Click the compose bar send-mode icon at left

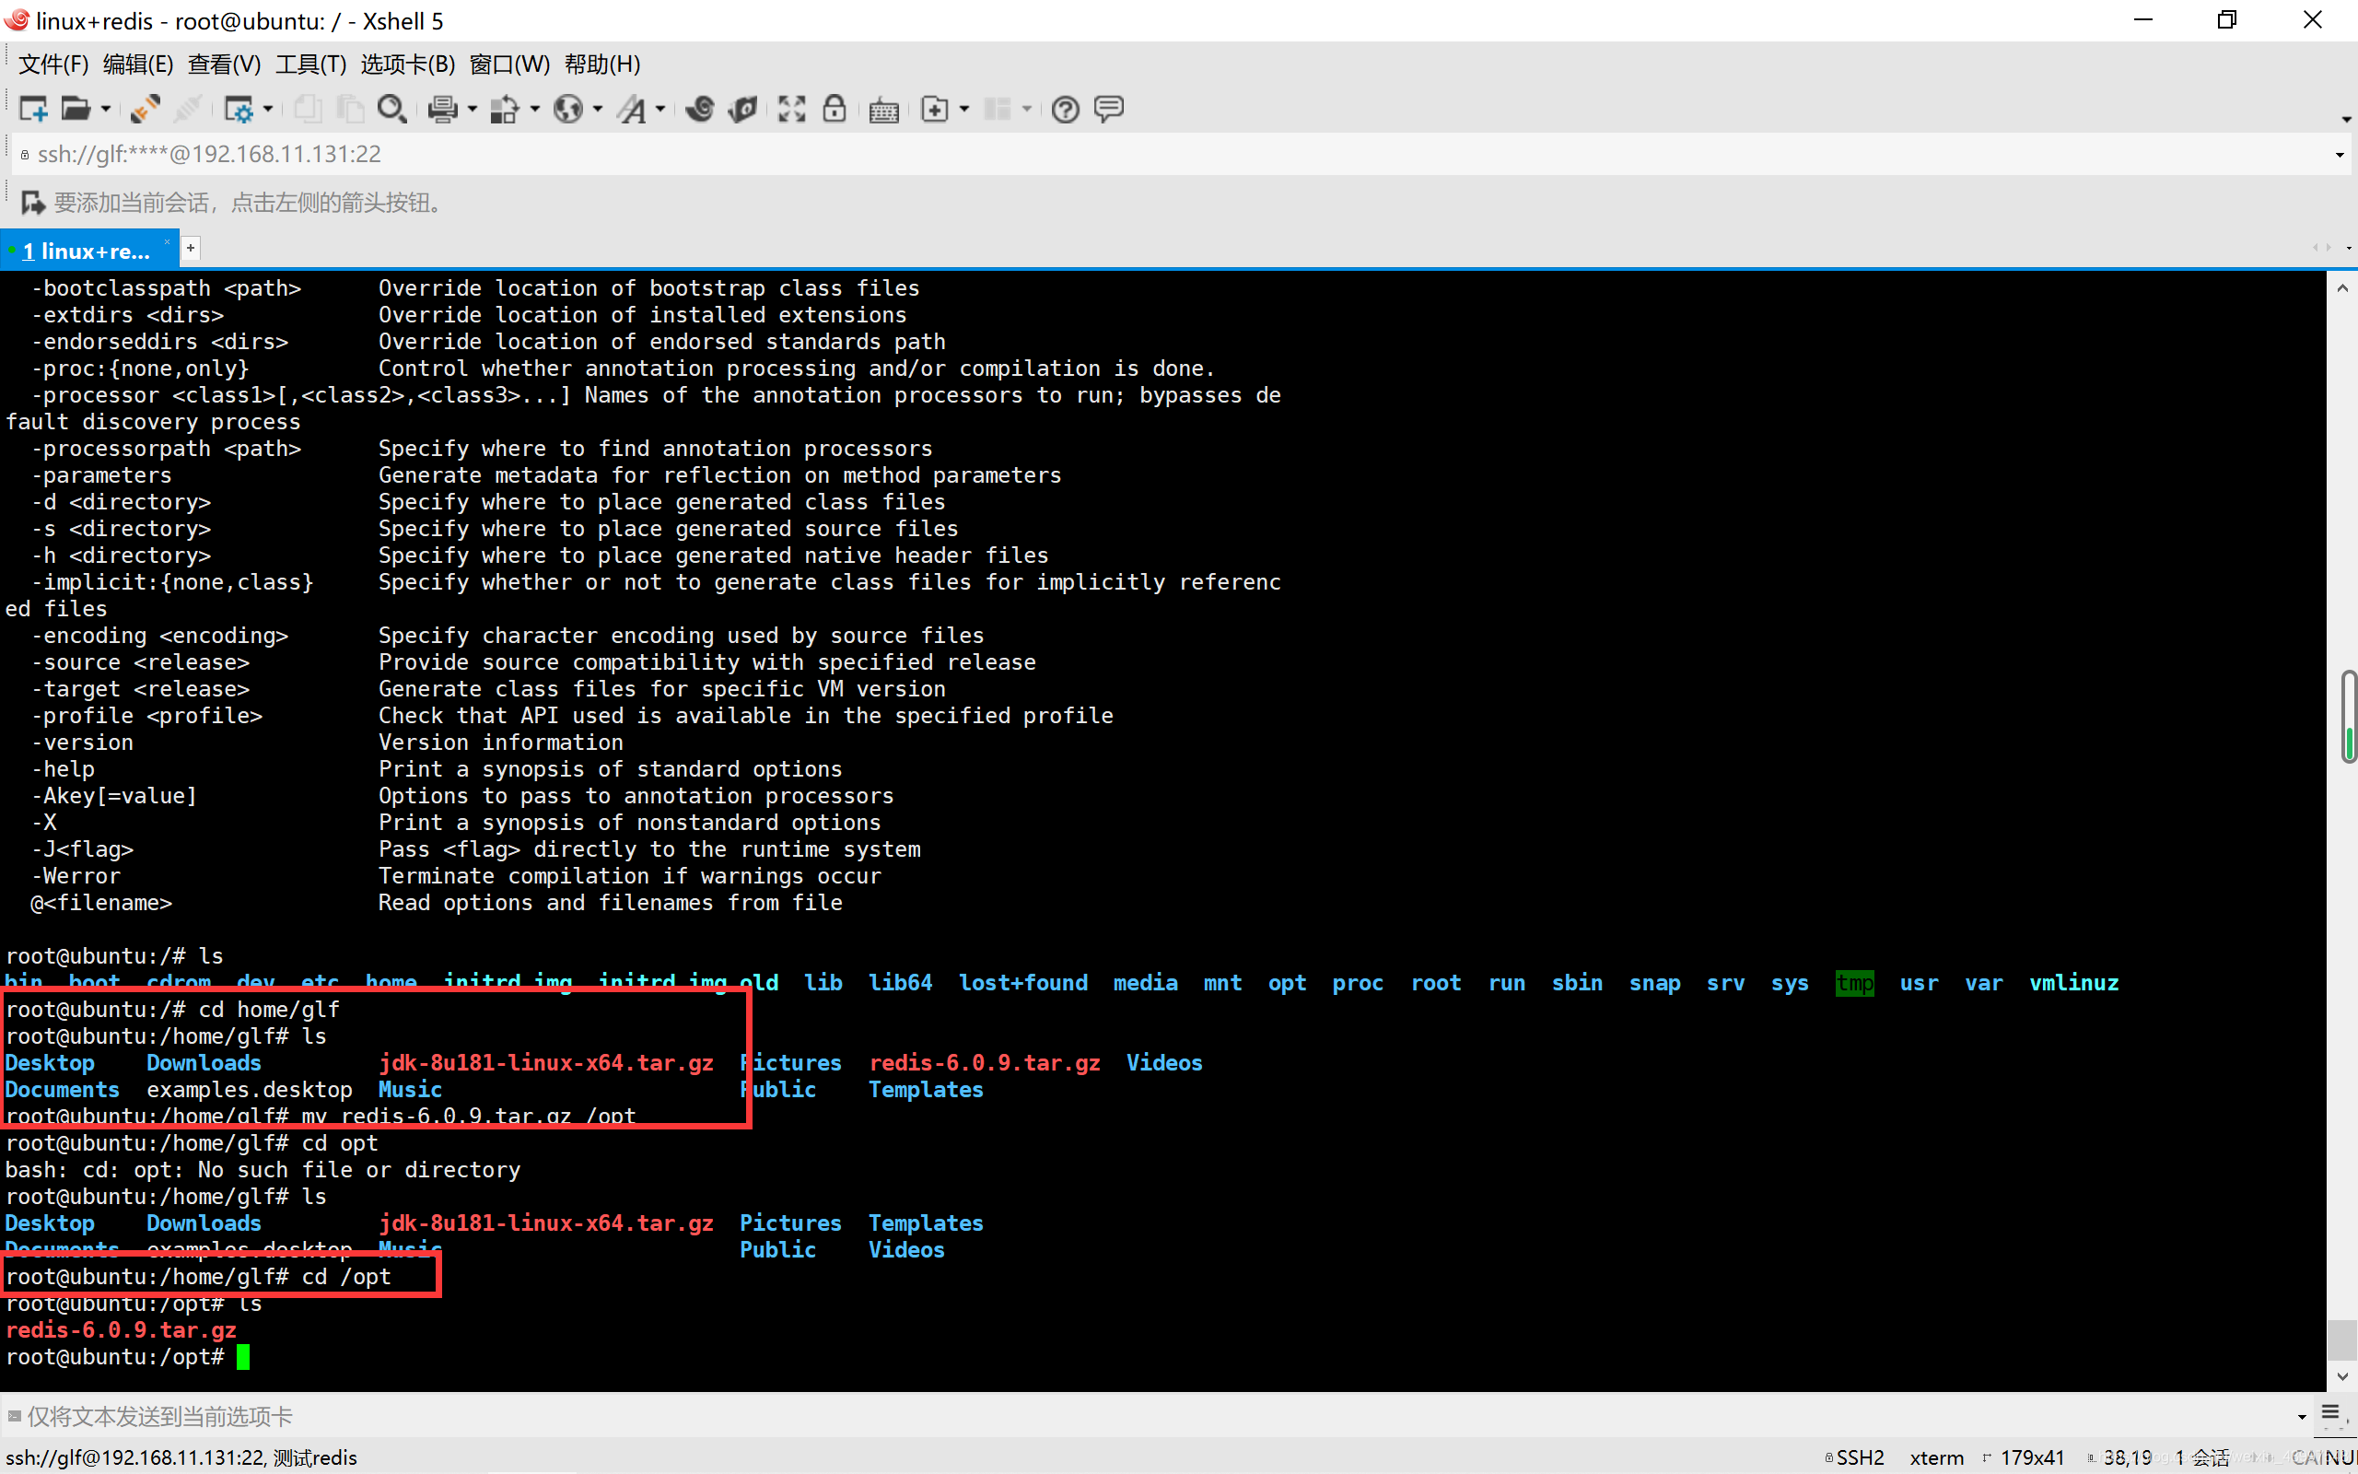click(x=14, y=1416)
